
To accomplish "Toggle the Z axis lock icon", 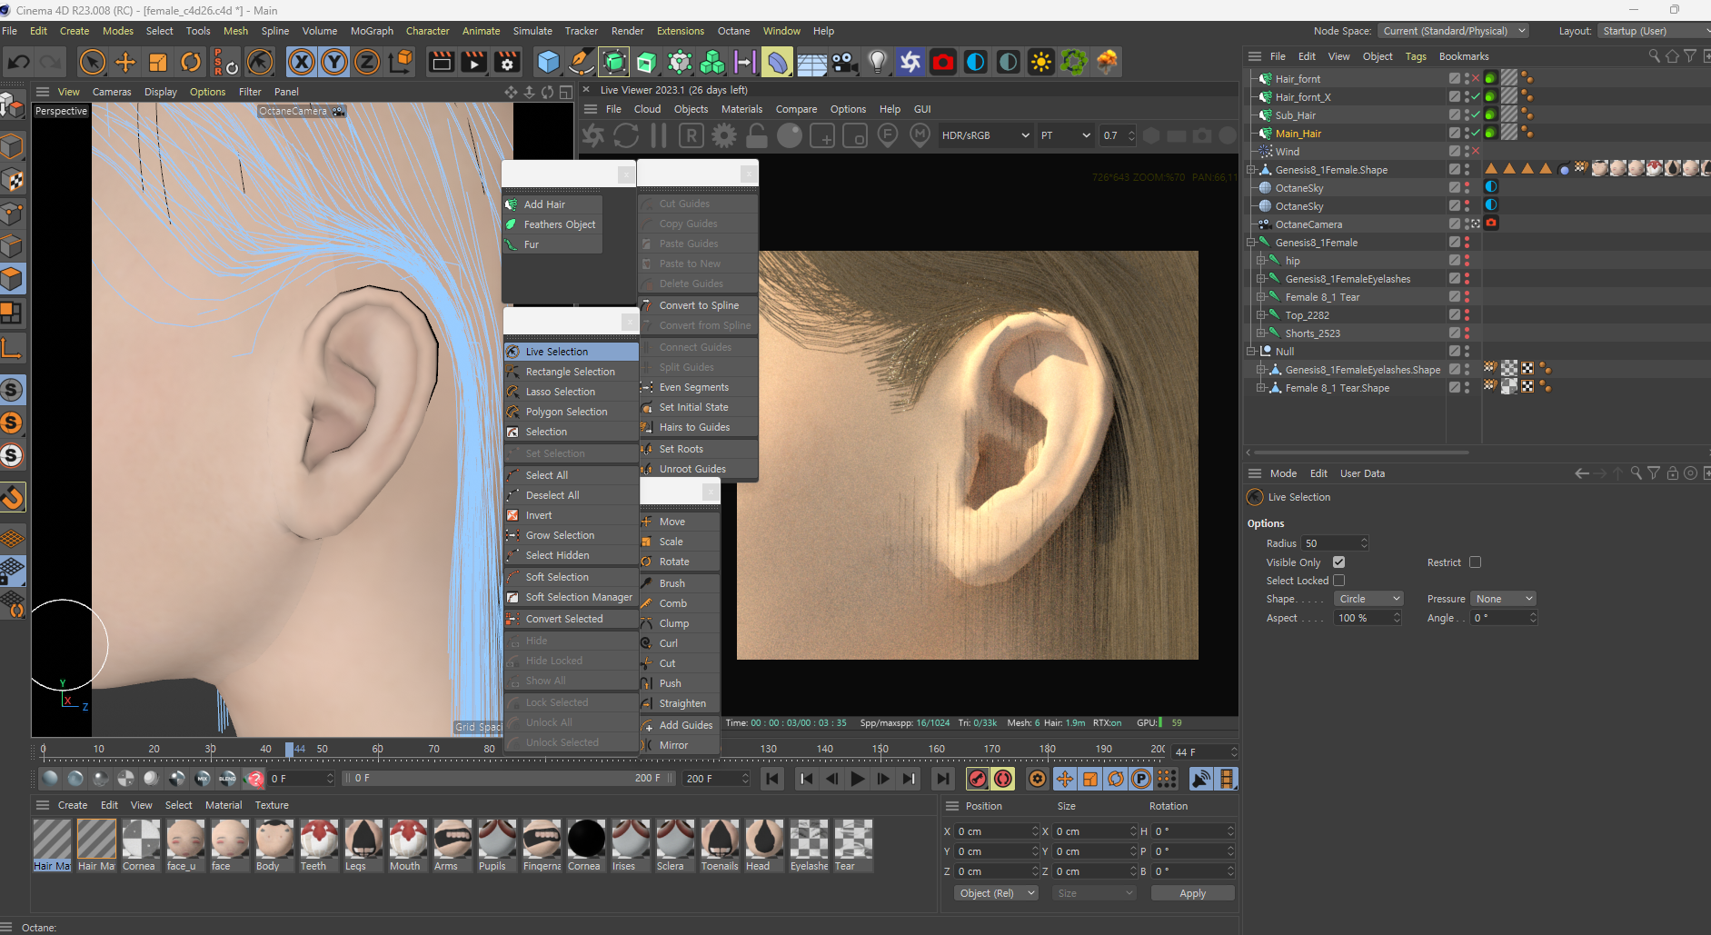I will point(367,62).
